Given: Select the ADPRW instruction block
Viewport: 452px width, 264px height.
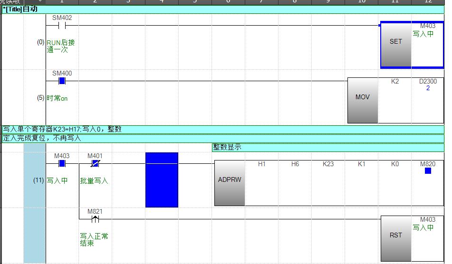Looking at the screenshot, I should tap(230, 182).
